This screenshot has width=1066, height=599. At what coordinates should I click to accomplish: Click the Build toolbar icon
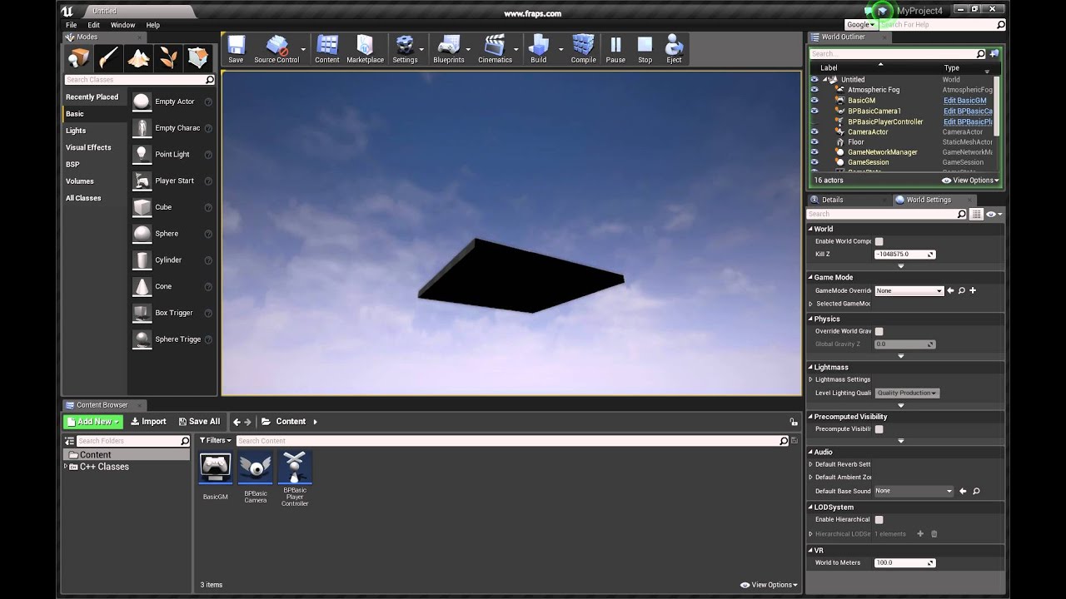(x=539, y=49)
